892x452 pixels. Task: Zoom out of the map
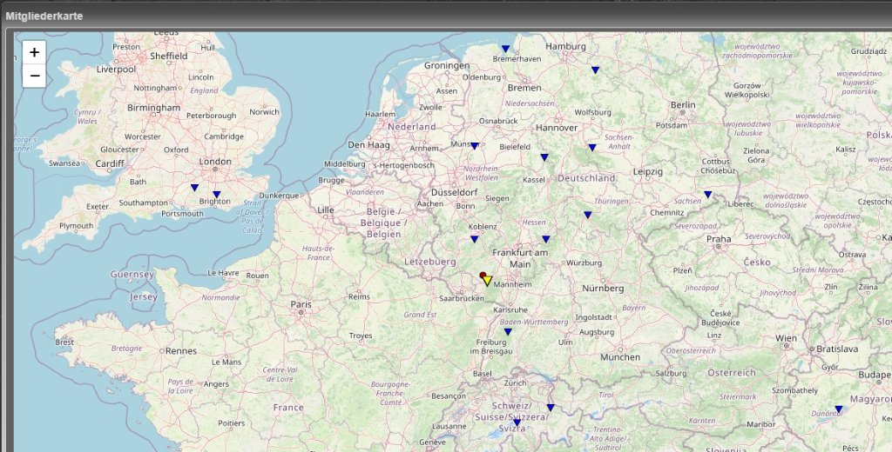coord(34,76)
